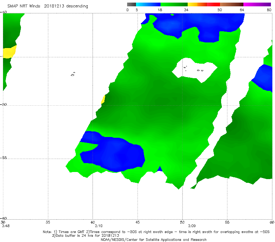Click the gray 0-5 color bar segment
Screen dimensions: 275x242
point(132,4)
